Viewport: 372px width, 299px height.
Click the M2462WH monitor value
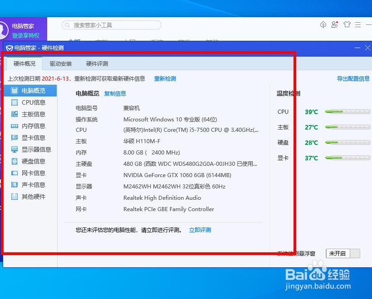coord(174,187)
